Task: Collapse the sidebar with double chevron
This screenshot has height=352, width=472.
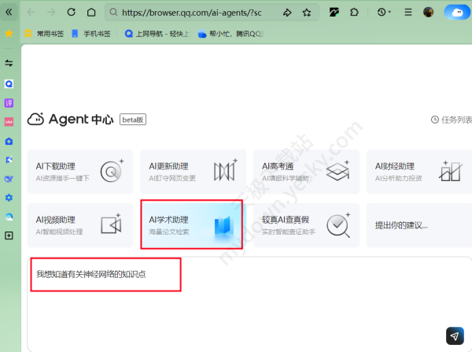Action: point(8,13)
